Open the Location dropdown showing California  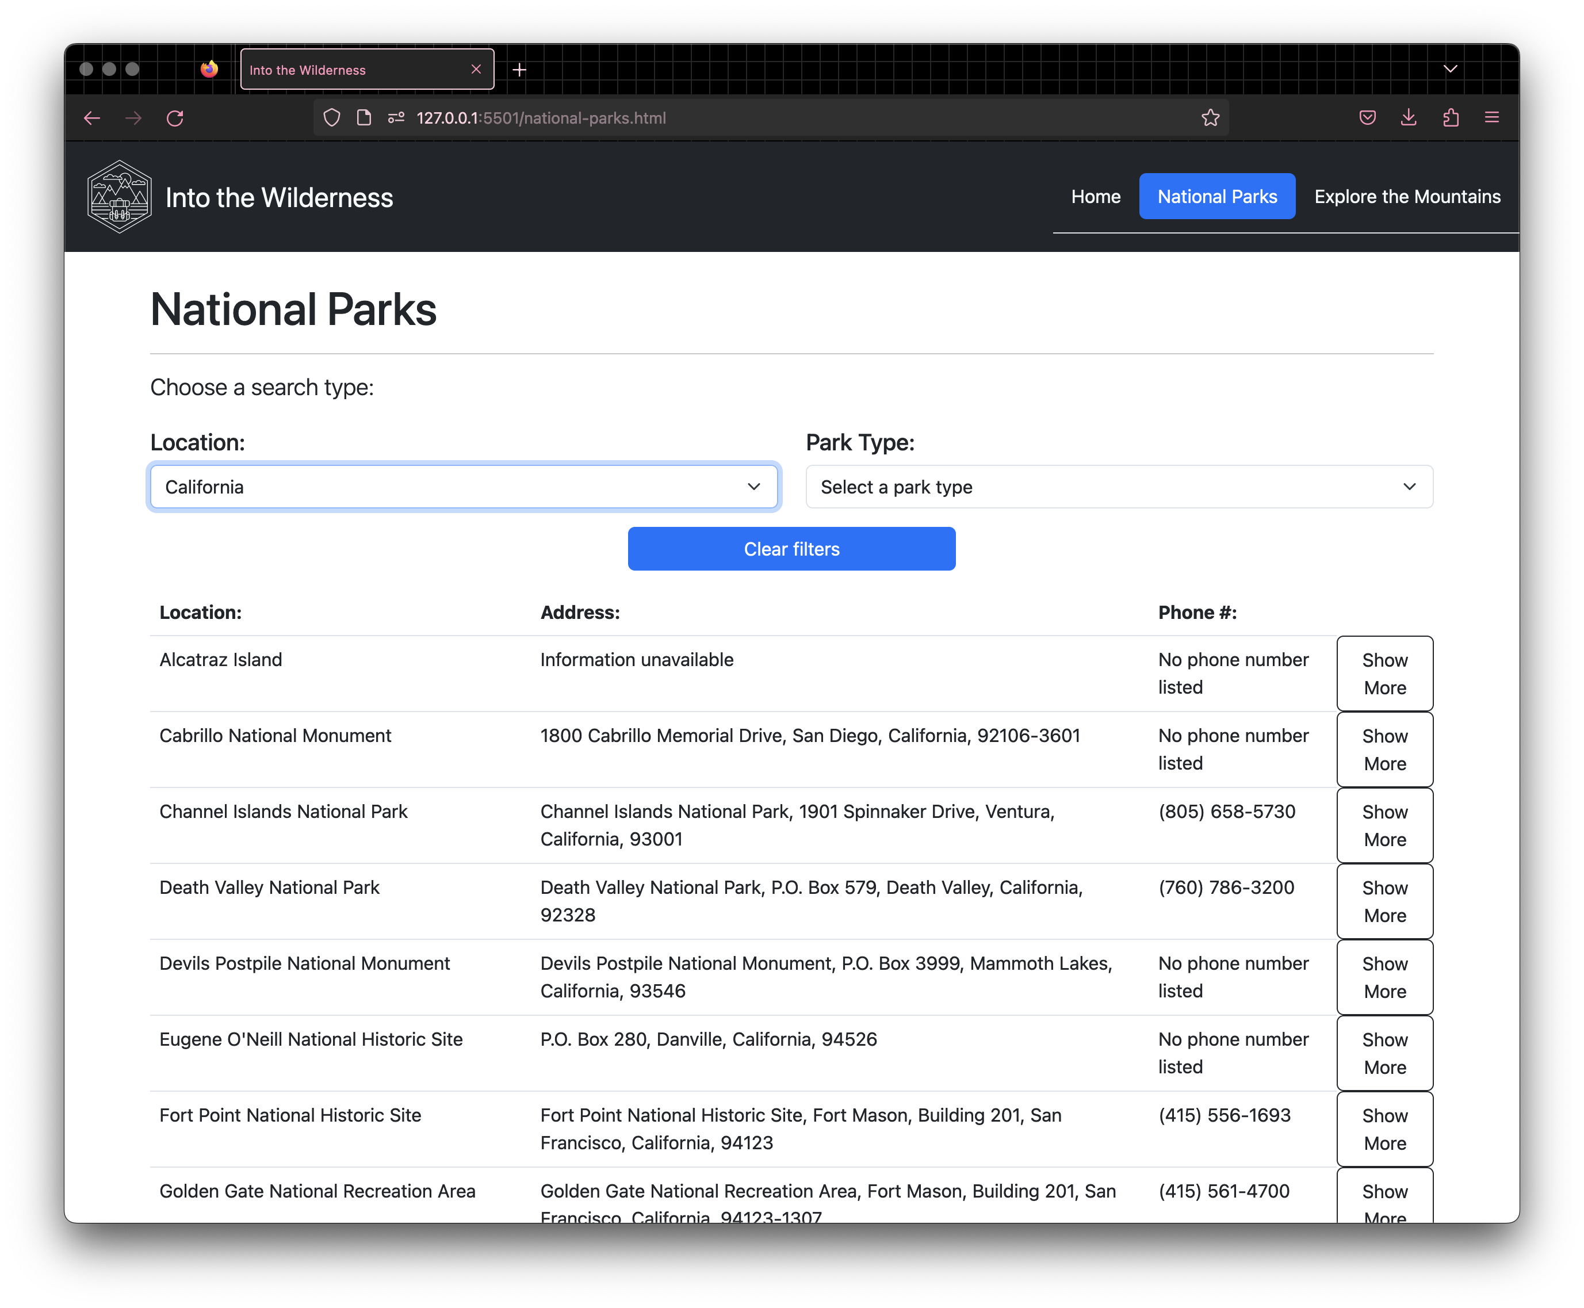(x=463, y=487)
